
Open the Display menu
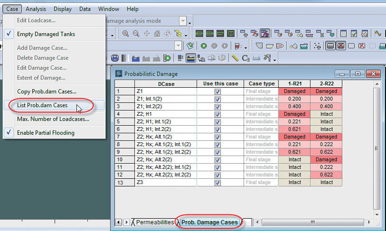point(63,9)
